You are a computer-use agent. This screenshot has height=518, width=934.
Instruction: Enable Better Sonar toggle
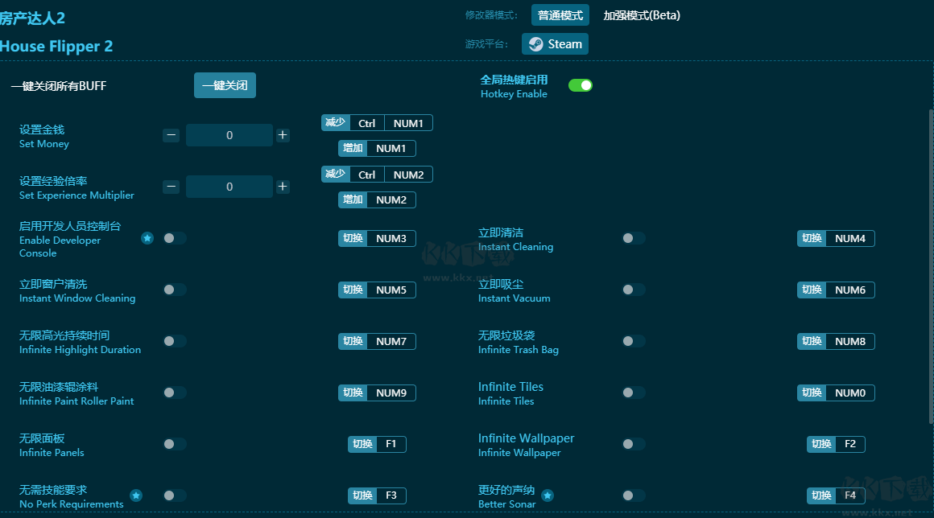point(633,495)
